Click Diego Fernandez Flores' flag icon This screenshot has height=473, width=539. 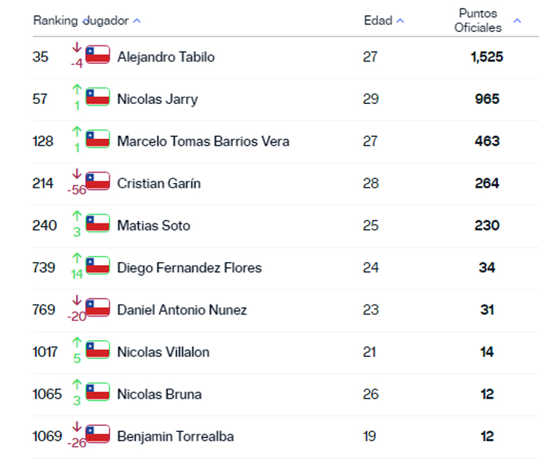pyautogui.click(x=98, y=266)
